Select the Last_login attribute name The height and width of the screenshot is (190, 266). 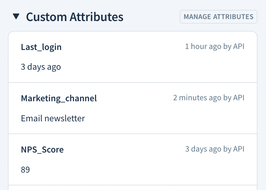point(41,47)
